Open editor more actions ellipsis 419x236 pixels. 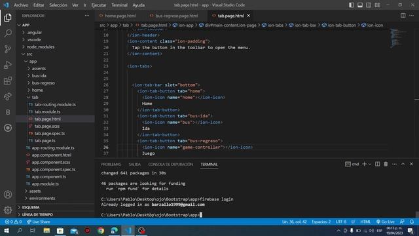[x=412, y=16]
